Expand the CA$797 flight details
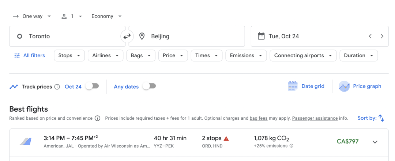This screenshot has height=161, width=395. click(x=375, y=142)
